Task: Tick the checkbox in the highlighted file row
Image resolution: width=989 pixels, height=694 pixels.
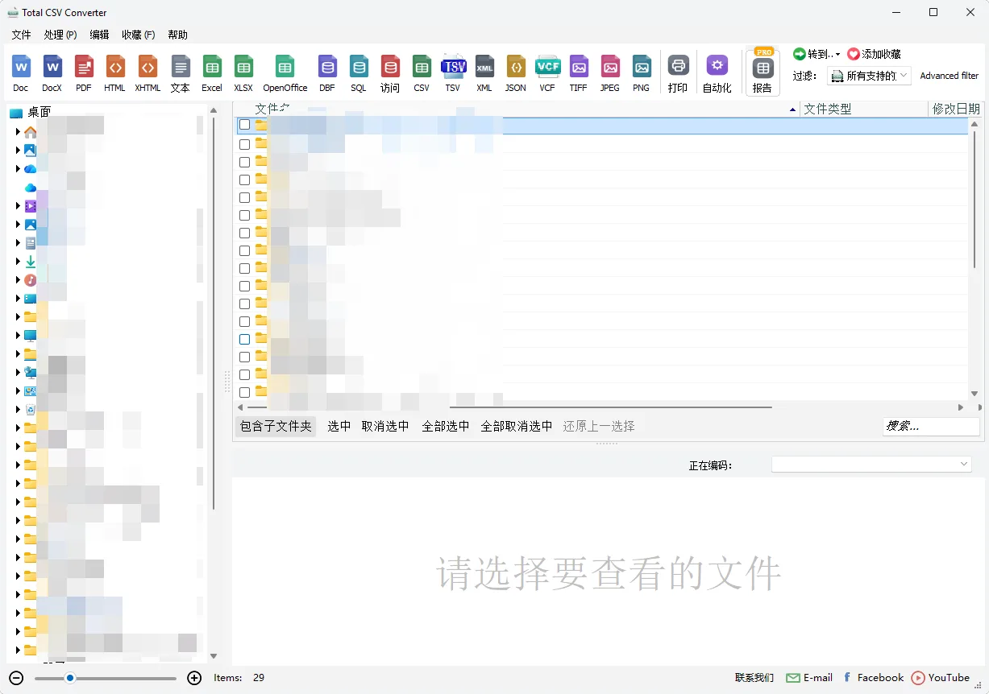Action: pos(244,126)
